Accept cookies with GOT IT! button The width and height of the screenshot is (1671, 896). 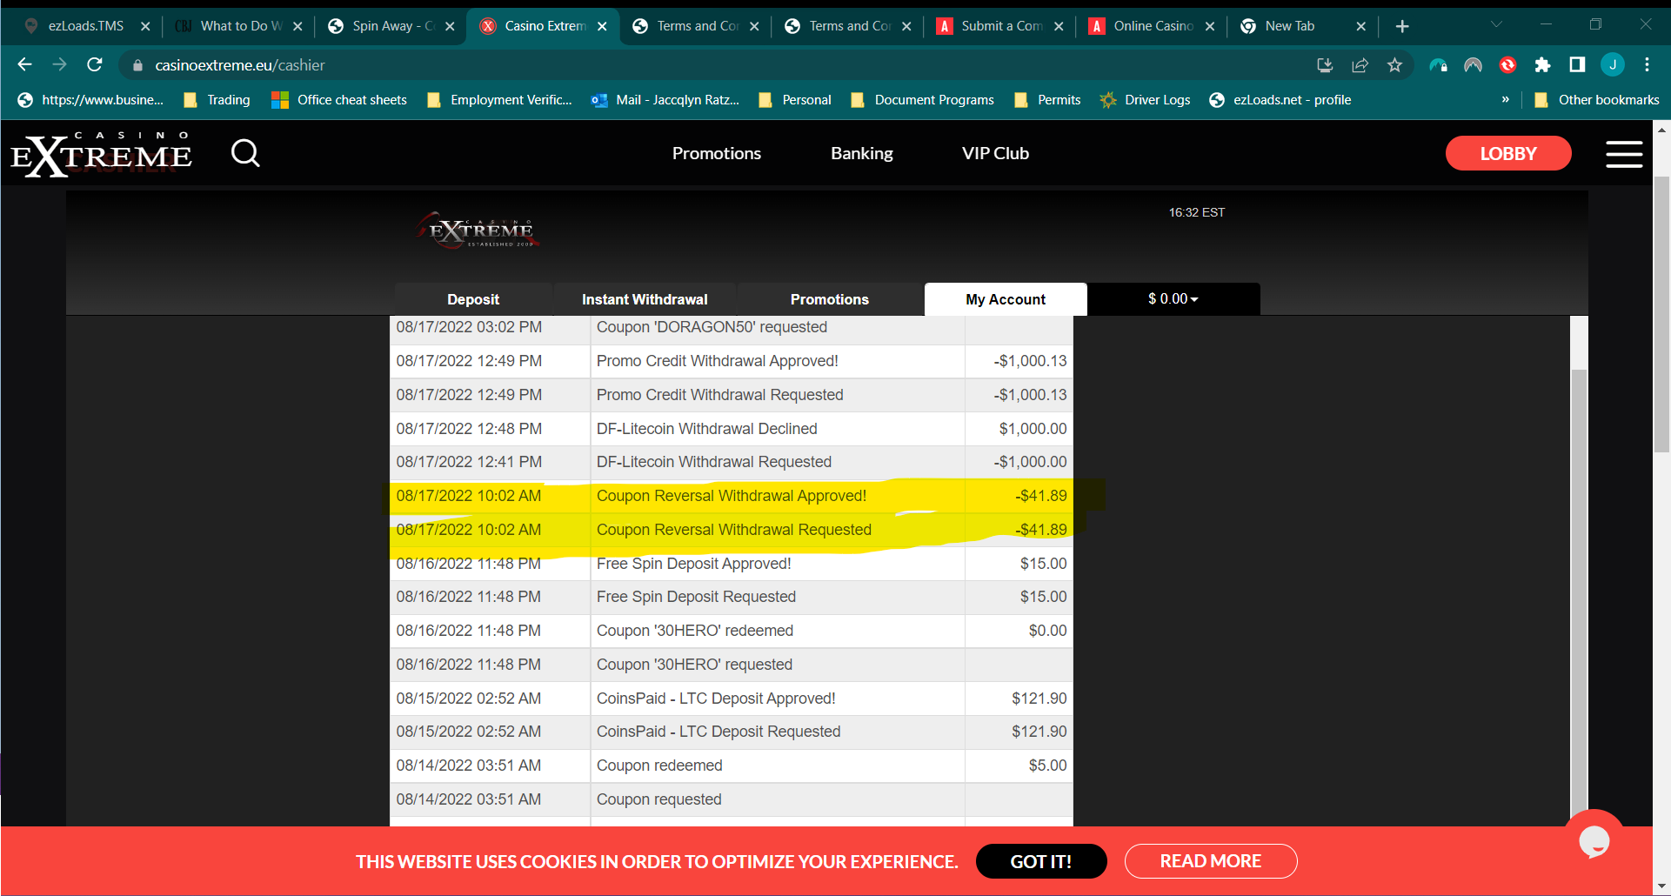(1040, 861)
